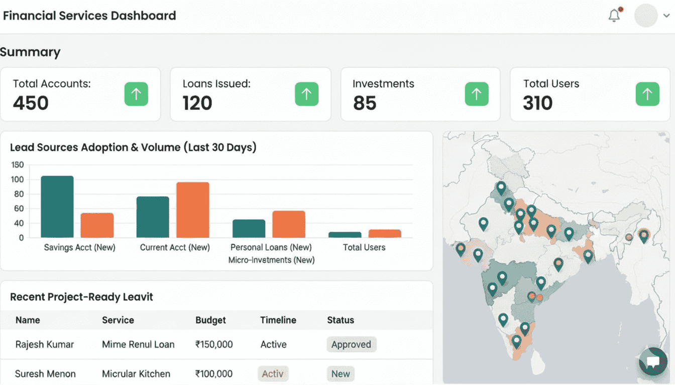Viewport: 675px width, 385px height.
Task: Open the profile dropdown chevron
Action: 666,16
